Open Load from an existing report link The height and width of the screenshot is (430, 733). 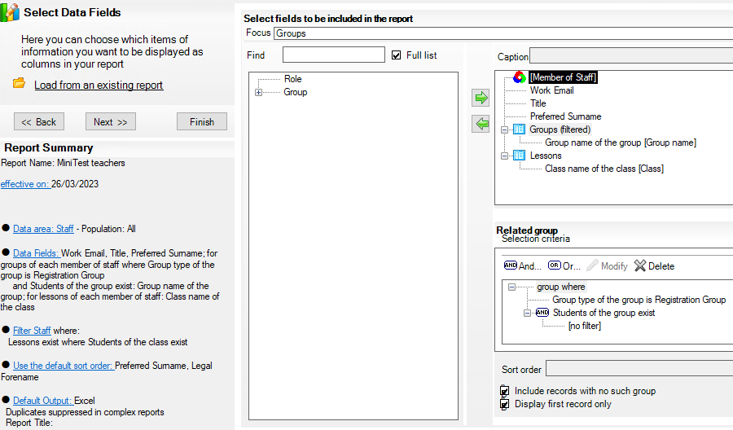99,85
